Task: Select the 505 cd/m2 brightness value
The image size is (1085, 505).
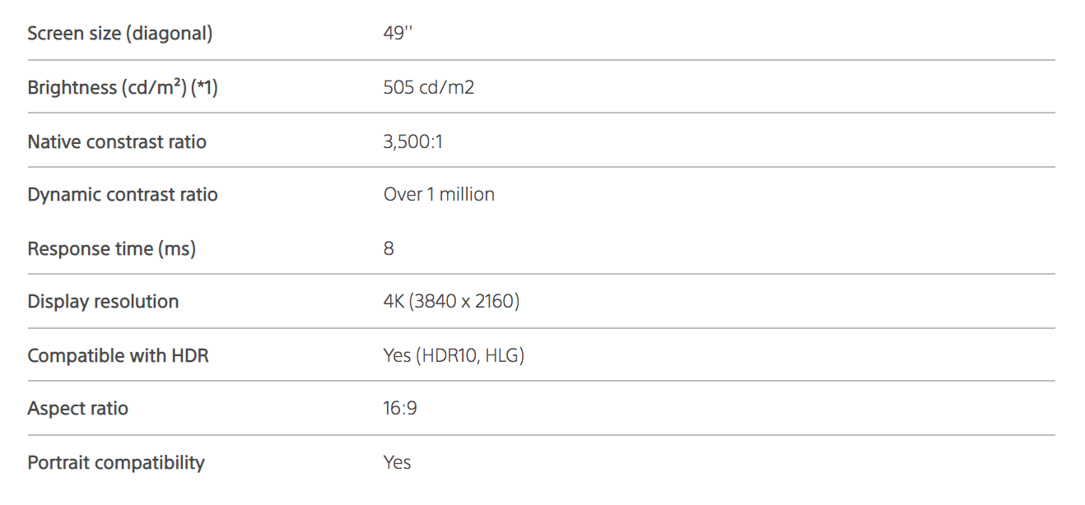Action: click(x=429, y=88)
